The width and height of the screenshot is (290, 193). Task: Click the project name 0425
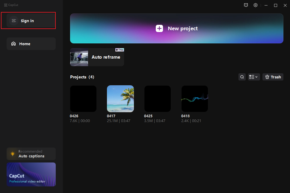tap(148, 116)
